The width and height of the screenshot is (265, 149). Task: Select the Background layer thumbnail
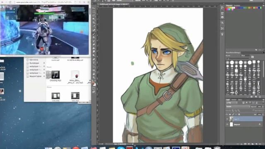[x=231, y=125]
